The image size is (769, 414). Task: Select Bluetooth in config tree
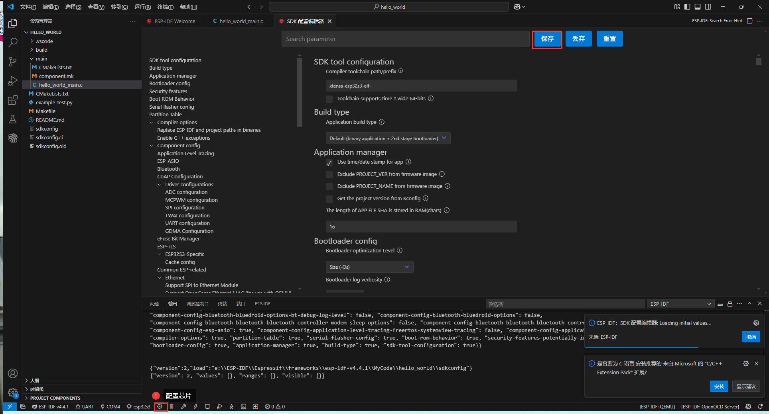coord(168,169)
